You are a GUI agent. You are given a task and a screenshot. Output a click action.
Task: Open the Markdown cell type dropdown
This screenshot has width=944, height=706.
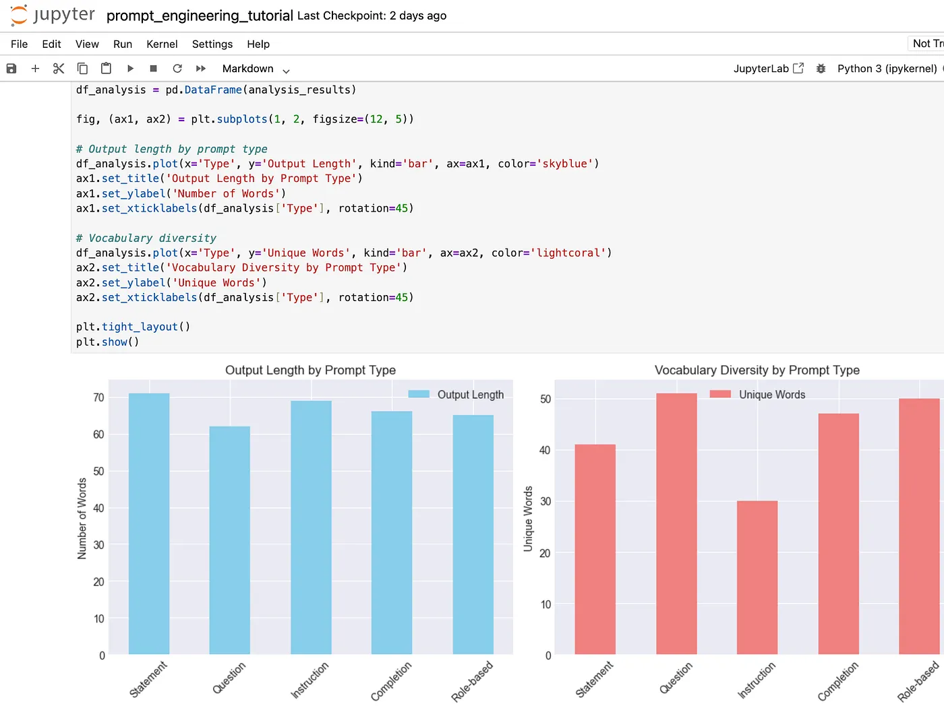(256, 69)
